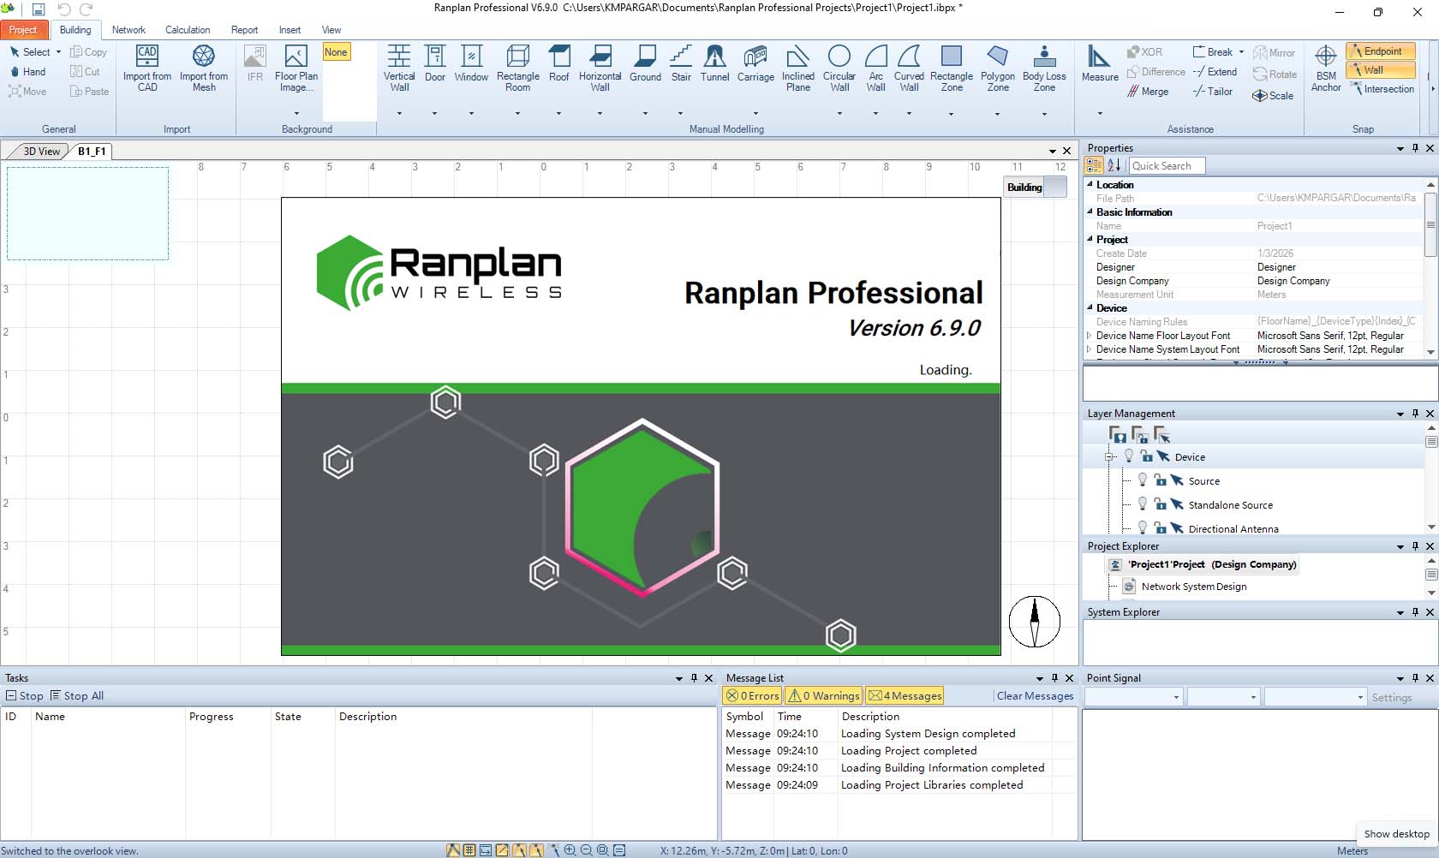Switch to the Network ribbon tab
This screenshot has width=1439, height=858.
point(128,30)
